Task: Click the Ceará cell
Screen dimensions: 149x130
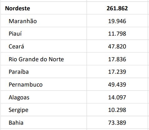Action: [x=44, y=46]
